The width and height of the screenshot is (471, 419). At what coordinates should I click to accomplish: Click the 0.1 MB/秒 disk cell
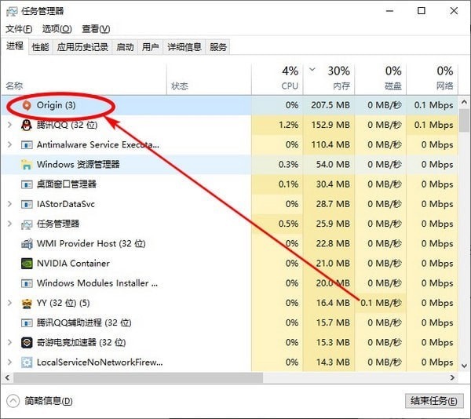click(381, 303)
